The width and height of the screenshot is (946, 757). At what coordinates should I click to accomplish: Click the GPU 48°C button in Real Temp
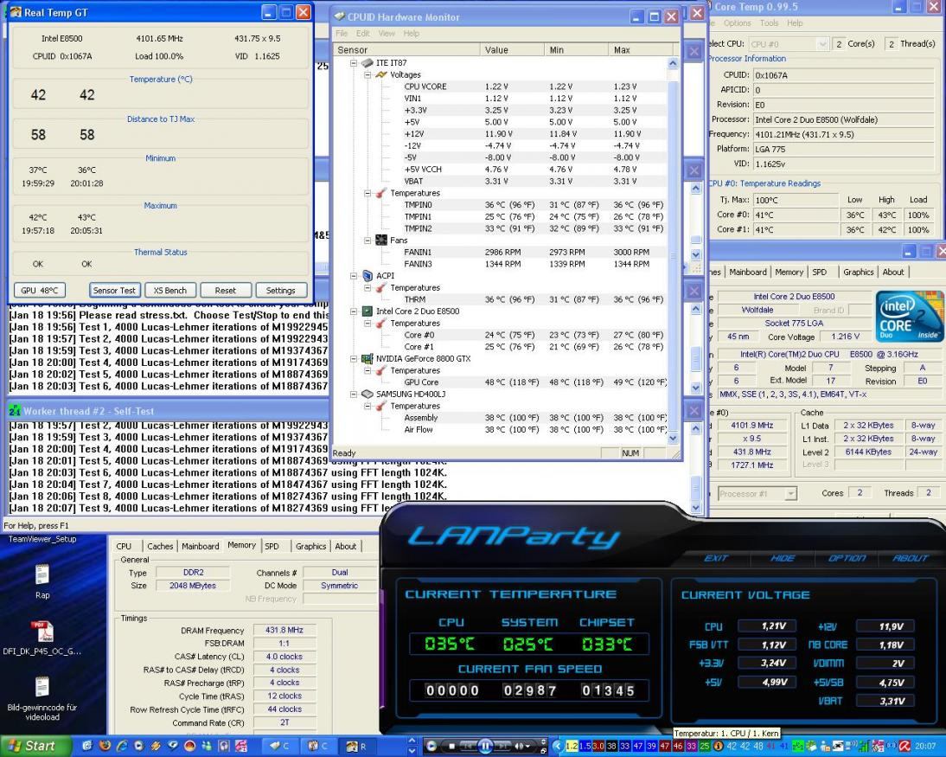point(39,291)
